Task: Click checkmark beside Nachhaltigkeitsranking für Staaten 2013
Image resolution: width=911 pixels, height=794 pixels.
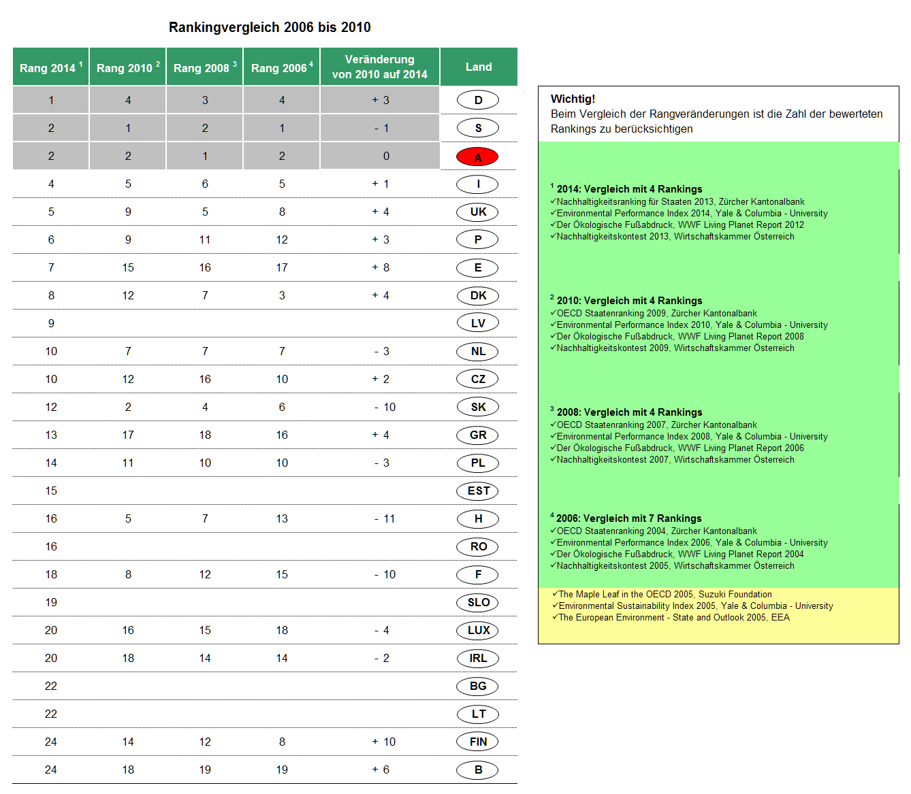Action: (x=553, y=201)
